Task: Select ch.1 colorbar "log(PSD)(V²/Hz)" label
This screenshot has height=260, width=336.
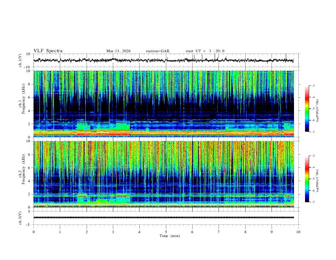Action: [317, 111]
